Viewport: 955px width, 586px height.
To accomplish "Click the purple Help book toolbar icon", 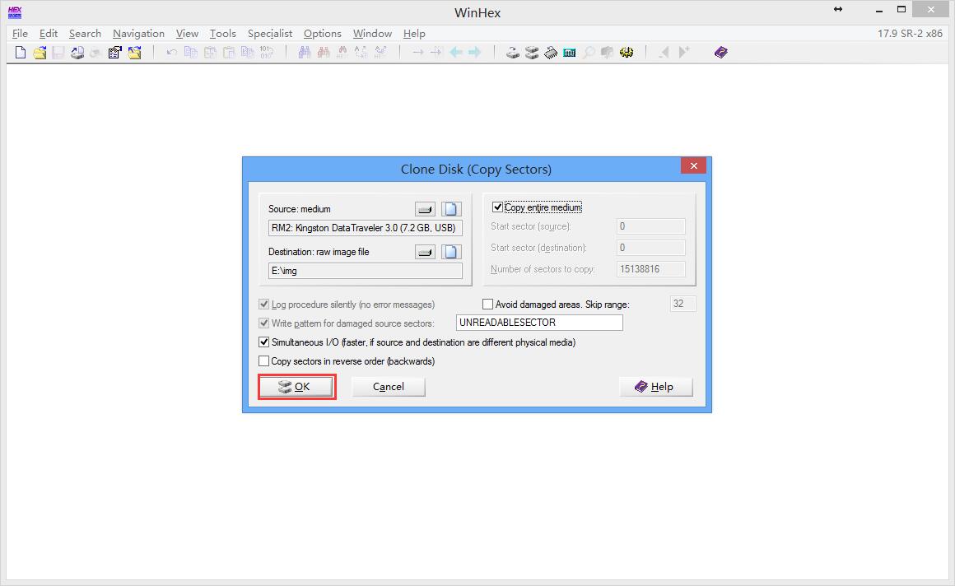I will pos(721,53).
